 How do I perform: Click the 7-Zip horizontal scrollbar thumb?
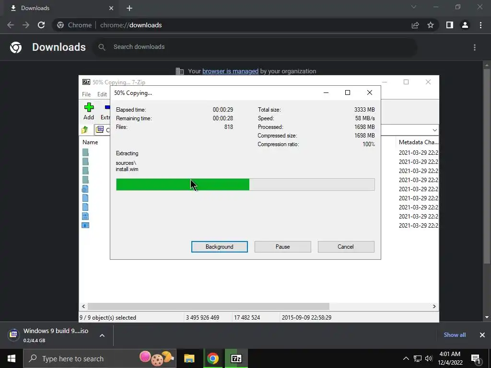208,306
